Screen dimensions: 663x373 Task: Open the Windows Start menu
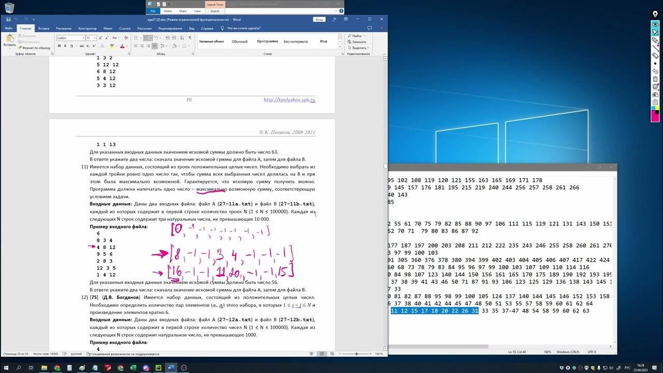(6, 367)
